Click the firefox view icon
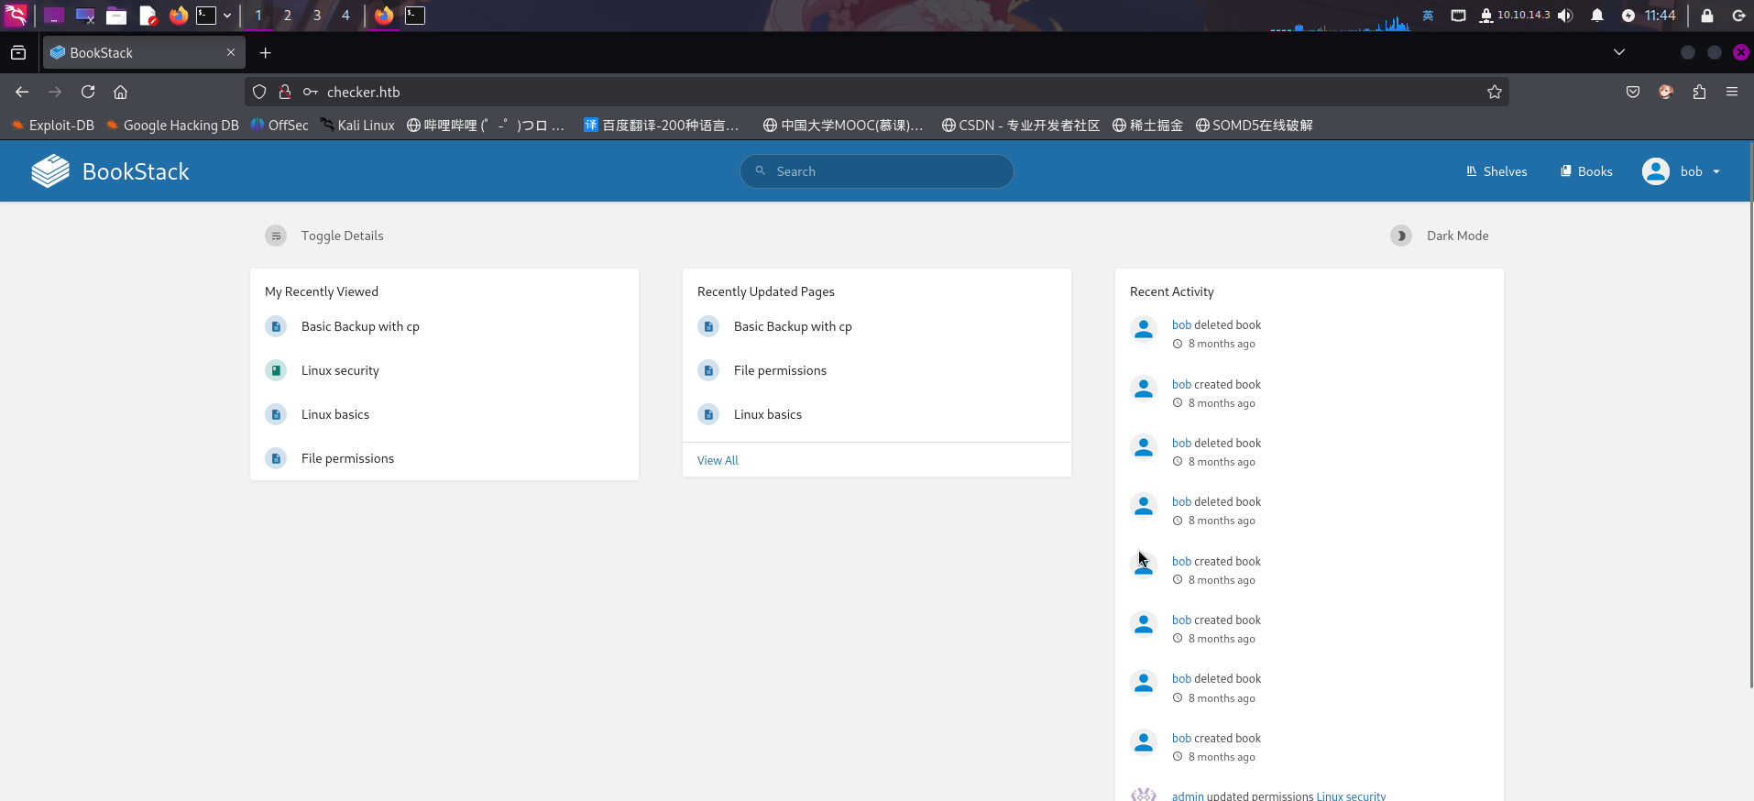The width and height of the screenshot is (1754, 801). coord(18,53)
